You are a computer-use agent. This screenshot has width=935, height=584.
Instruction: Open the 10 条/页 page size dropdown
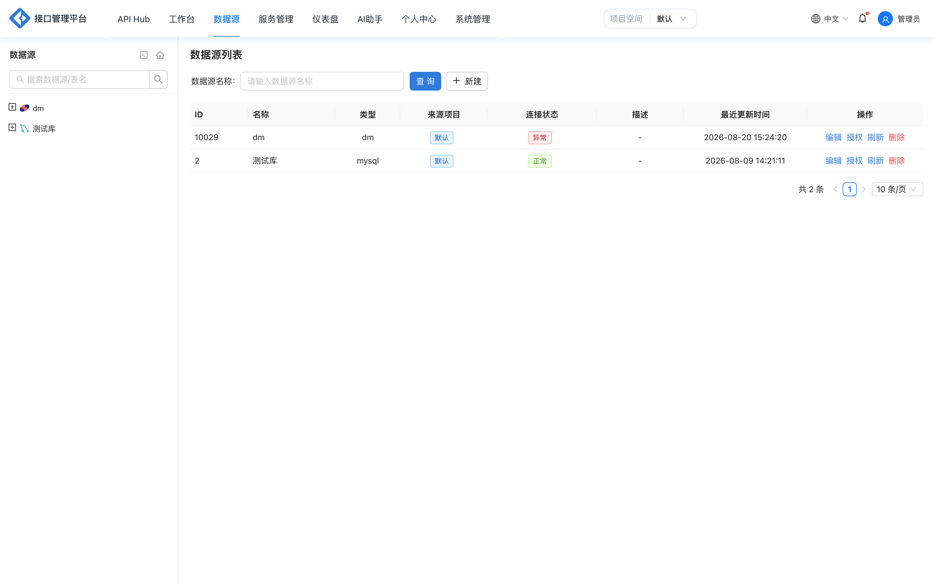pos(897,189)
